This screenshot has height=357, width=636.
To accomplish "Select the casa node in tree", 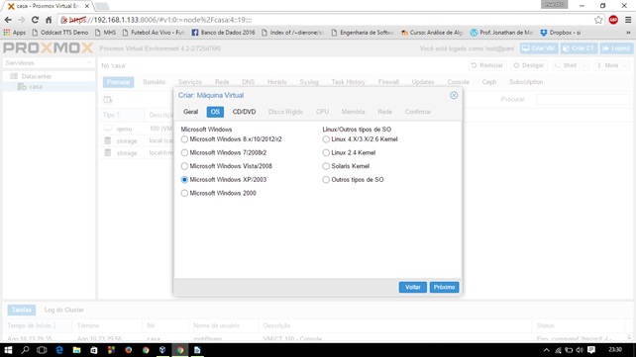I will click(31, 87).
